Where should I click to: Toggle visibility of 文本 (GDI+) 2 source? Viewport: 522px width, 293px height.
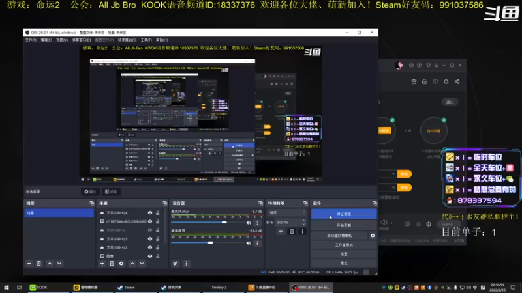pyautogui.click(x=150, y=247)
